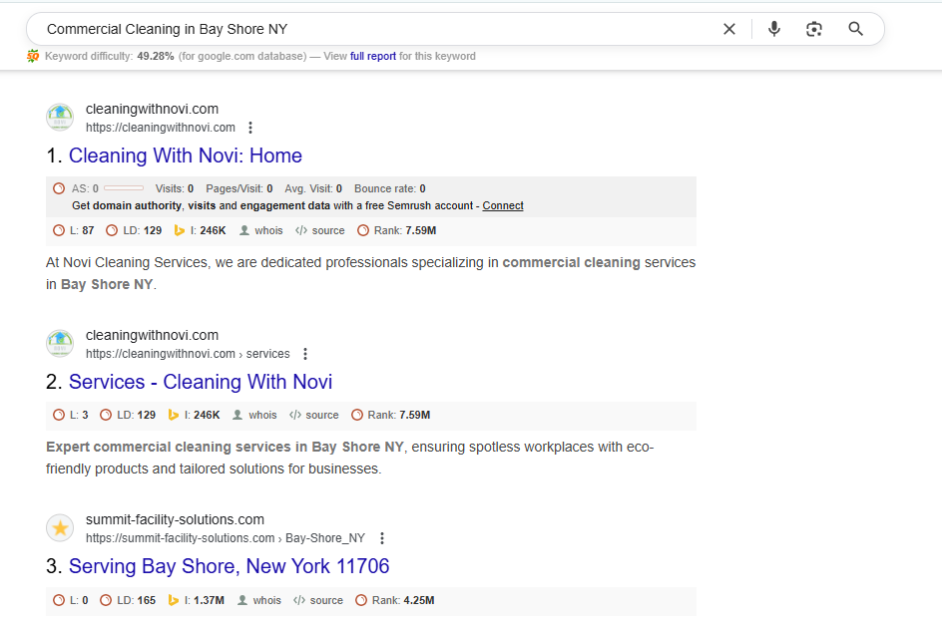The image size is (942, 626).
Task: Open Services - Cleaning With Novi link
Action: coord(200,382)
